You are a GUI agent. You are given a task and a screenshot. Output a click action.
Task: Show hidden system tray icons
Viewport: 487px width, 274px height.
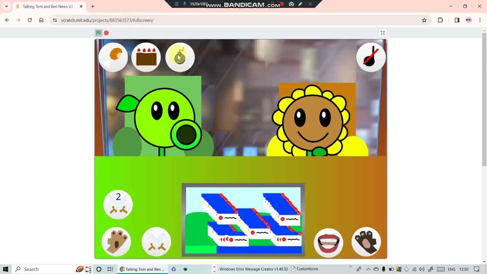pyautogui.click(x=368, y=269)
